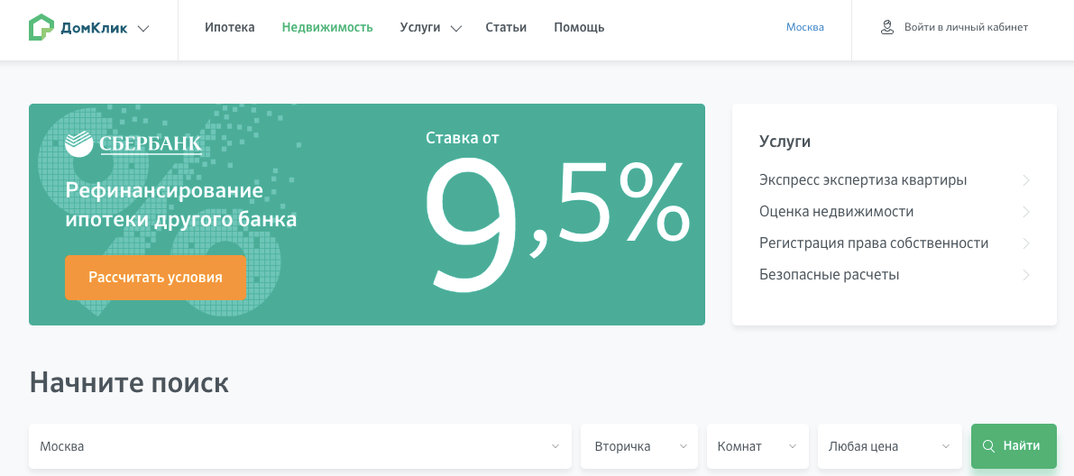
Task: Open the Любая цена price dropdown
Action: [890, 446]
